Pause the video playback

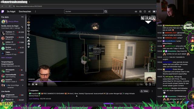click(33, 84)
